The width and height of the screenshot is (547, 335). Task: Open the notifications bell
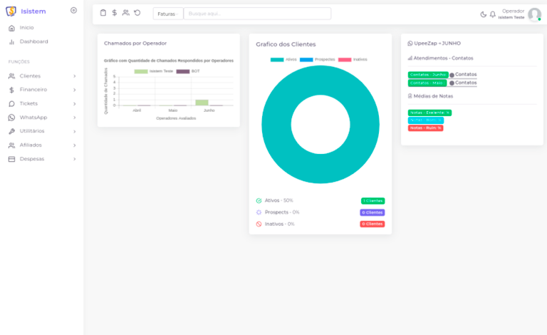[492, 14]
